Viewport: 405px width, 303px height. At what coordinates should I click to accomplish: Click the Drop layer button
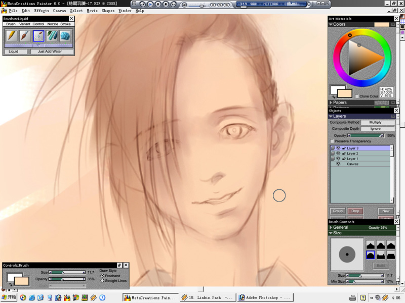[355, 211]
